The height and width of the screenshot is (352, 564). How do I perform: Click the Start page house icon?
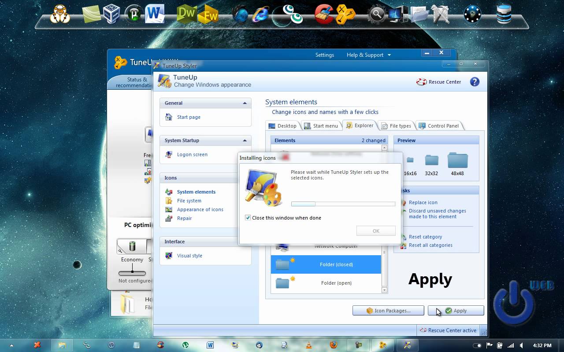click(x=169, y=117)
